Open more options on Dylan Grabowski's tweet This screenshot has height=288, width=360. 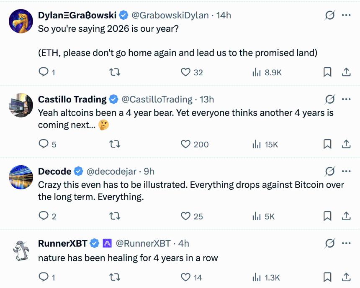point(346,15)
